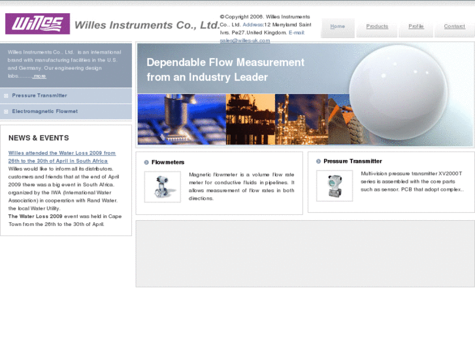This screenshot has height=356, width=475.
Task: Expand the Electromagnetic Flowmet sidebar icon
Action: coord(6,112)
